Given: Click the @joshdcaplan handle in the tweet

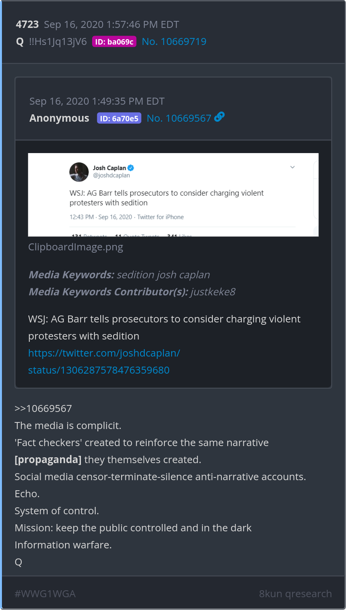Looking at the screenshot, I should (x=111, y=176).
